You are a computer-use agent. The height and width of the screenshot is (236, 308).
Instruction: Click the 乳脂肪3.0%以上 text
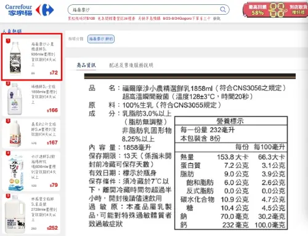coord(147,114)
